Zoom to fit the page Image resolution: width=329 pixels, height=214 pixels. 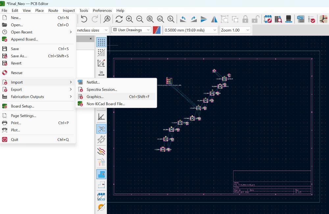click(x=150, y=19)
